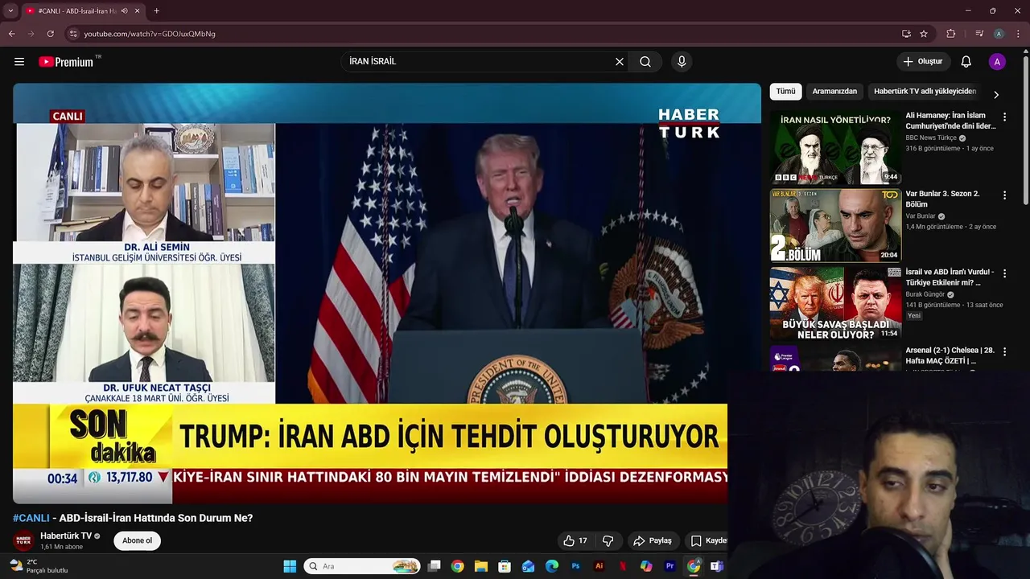Screen dimensions: 1030x579
Task: Play the Ali Hamaney video thumbnail
Action: [835, 147]
